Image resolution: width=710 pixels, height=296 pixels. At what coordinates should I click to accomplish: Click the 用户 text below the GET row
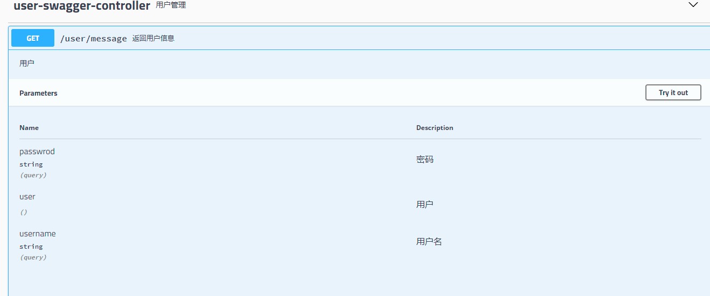click(27, 63)
